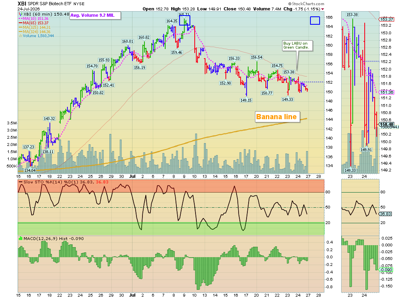399x299 pixels.
Task: Click the 150.77 price label
Action: click(267, 93)
